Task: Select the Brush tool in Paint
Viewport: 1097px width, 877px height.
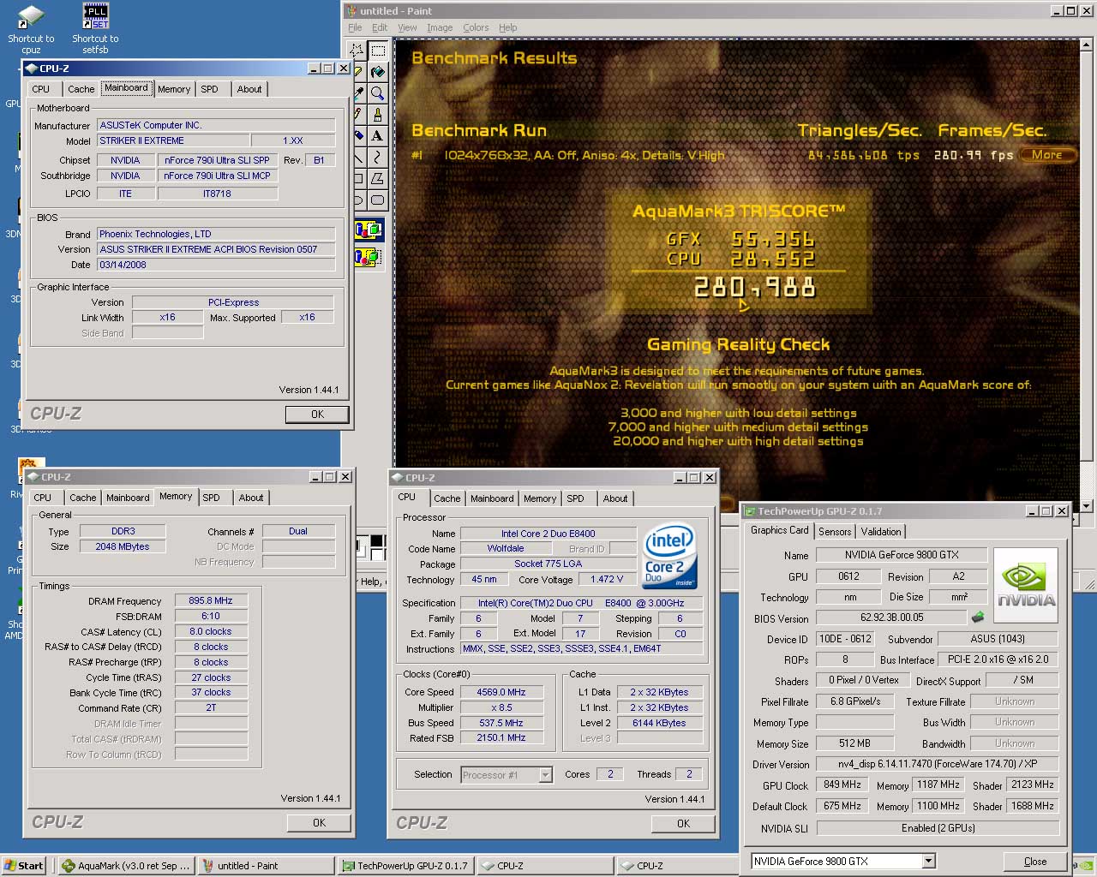Action: tap(377, 115)
